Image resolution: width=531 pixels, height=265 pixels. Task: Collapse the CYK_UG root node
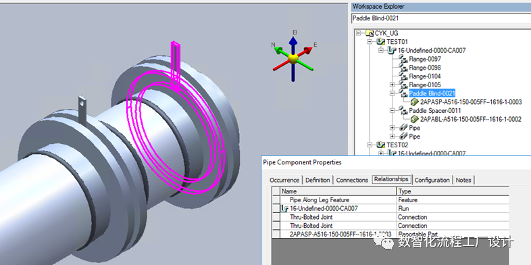point(359,33)
